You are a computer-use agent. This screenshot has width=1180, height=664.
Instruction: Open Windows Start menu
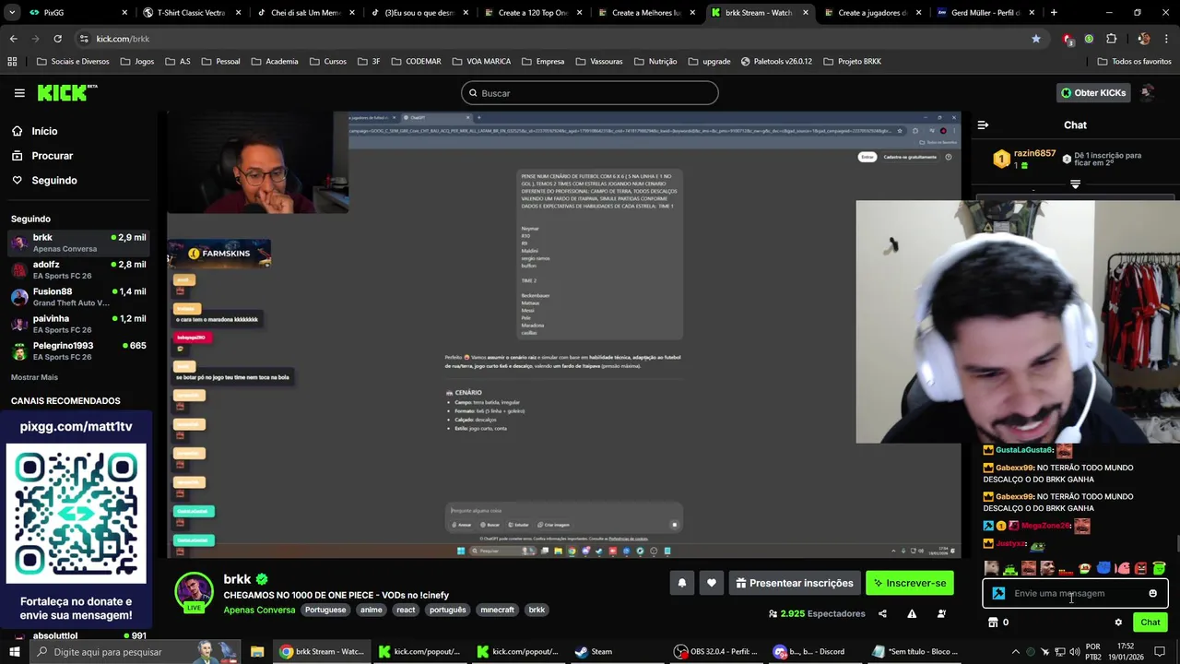[15, 652]
